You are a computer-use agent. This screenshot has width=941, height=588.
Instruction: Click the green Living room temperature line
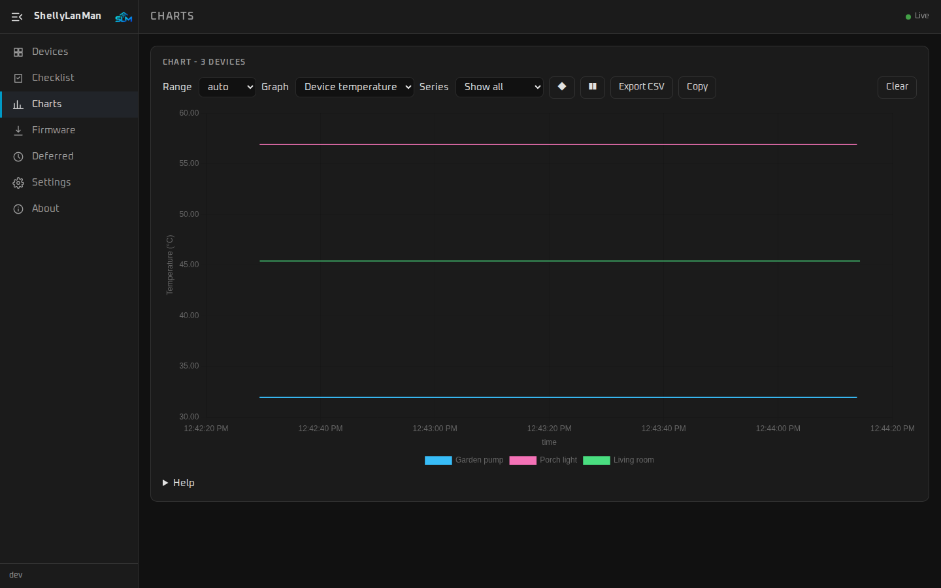[x=559, y=261]
